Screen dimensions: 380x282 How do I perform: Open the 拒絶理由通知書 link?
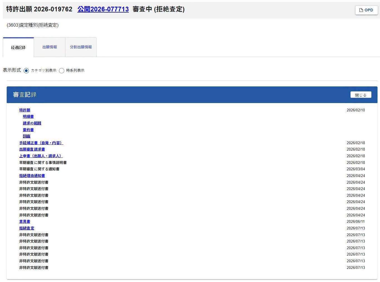click(32, 176)
